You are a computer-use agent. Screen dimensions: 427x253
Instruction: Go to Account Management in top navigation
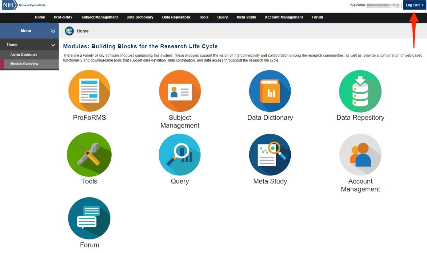[x=283, y=17]
